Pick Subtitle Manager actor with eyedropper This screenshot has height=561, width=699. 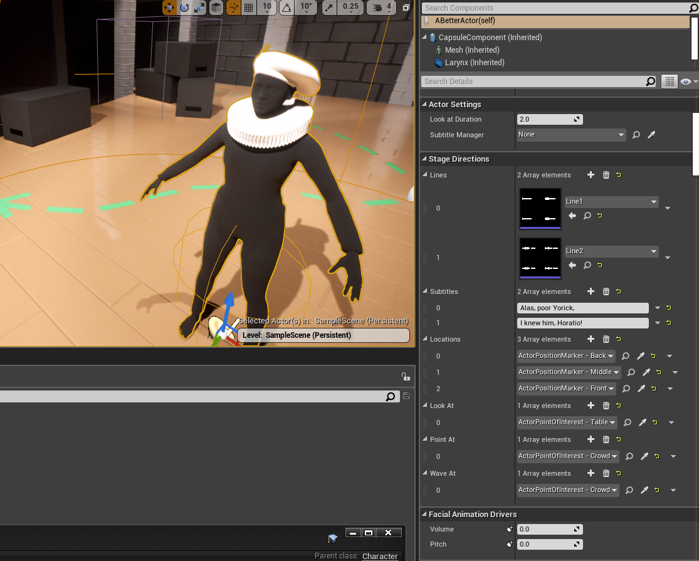[651, 135]
